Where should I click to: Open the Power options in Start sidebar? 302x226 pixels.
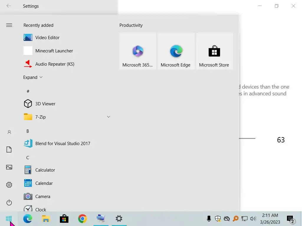pos(9,202)
